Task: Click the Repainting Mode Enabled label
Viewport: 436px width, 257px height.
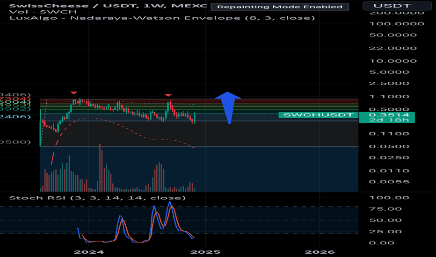Action: click(280, 7)
